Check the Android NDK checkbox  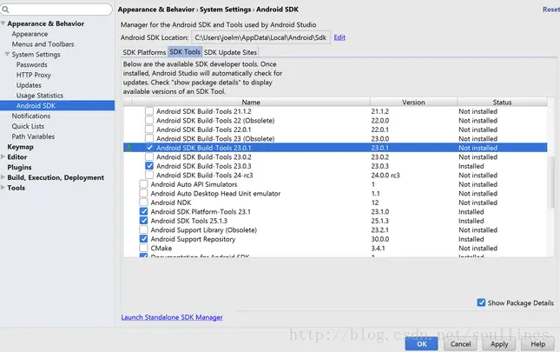click(x=144, y=203)
